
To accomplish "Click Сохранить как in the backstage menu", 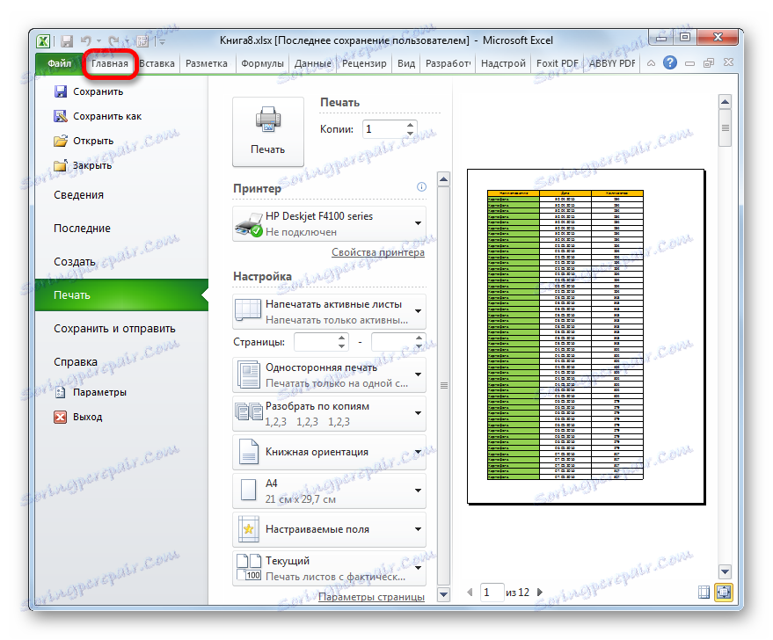I will tap(98, 116).
